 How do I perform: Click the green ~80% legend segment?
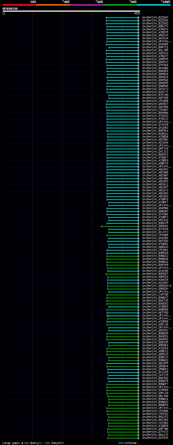[120, 5]
